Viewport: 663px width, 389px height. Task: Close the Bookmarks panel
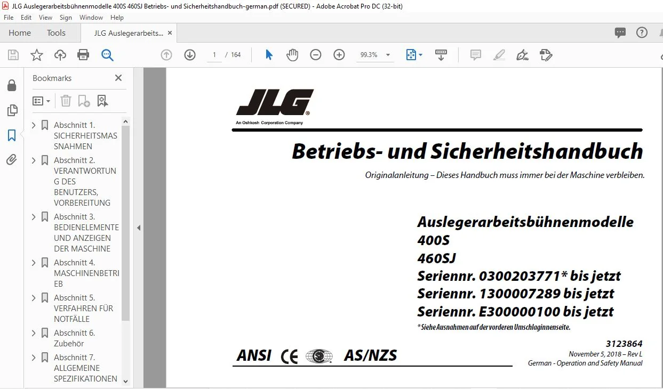[x=118, y=78]
